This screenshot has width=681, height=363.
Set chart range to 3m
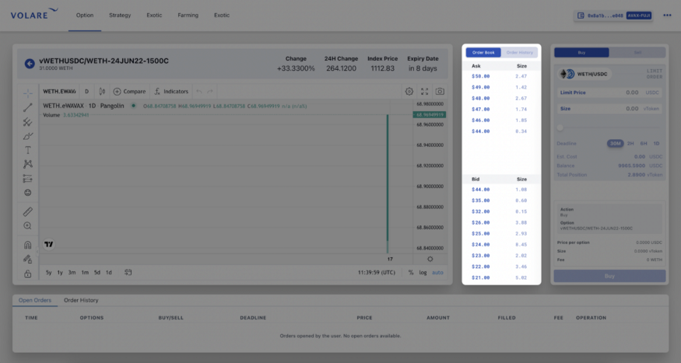72,272
